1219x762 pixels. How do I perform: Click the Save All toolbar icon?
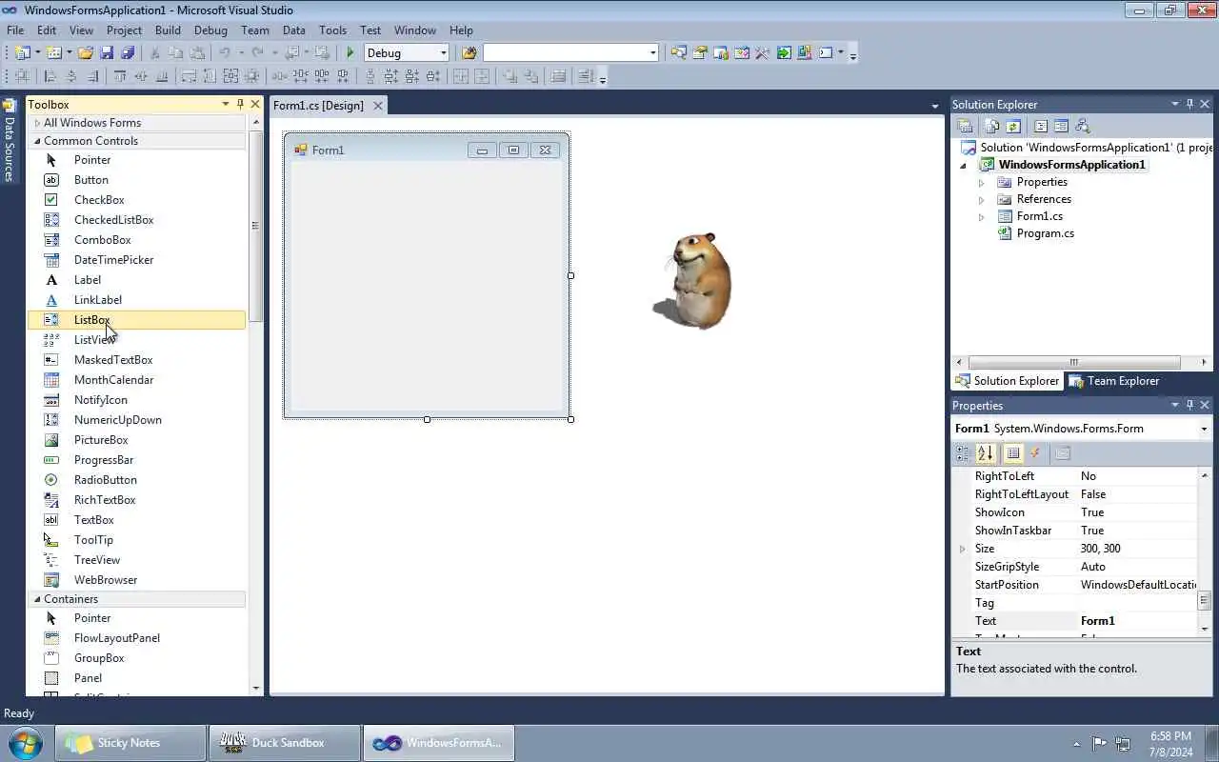point(128,53)
